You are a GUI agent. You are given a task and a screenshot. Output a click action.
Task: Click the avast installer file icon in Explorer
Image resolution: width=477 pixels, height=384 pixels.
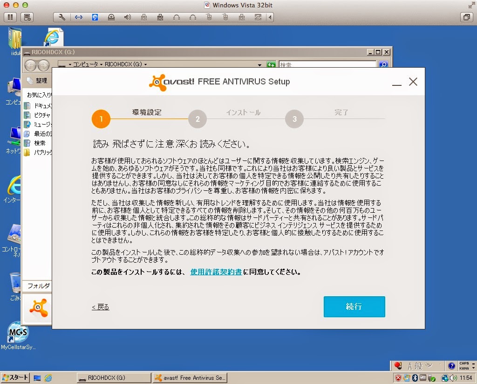(38, 308)
